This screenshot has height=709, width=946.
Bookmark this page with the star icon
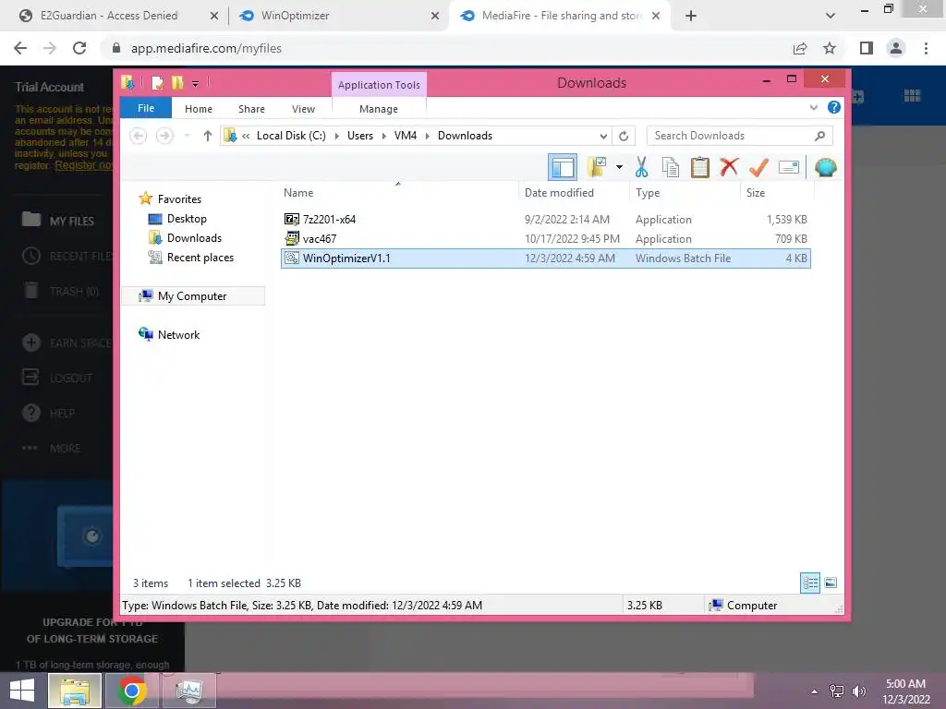click(830, 48)
